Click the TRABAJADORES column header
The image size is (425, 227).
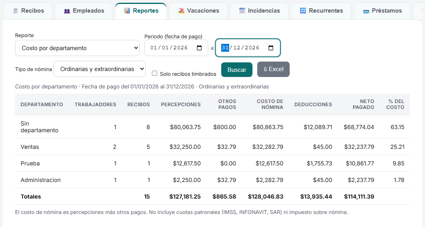pyautogui.click(x=95, y=105)
